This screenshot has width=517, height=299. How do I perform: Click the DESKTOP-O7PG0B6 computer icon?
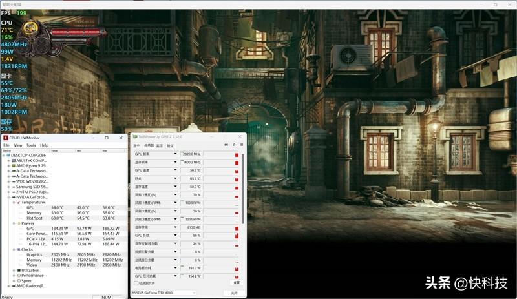8,156
